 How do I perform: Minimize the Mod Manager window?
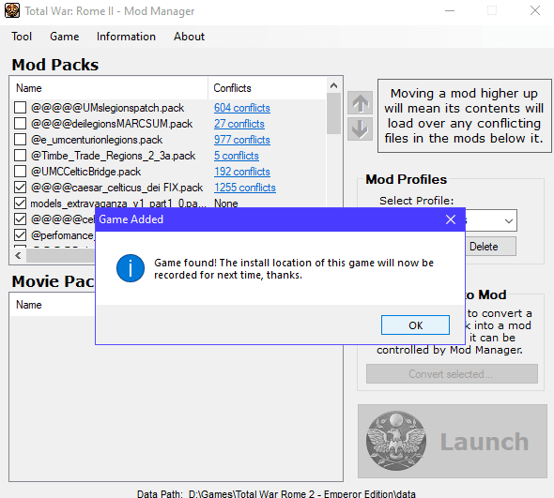(450, 10)
